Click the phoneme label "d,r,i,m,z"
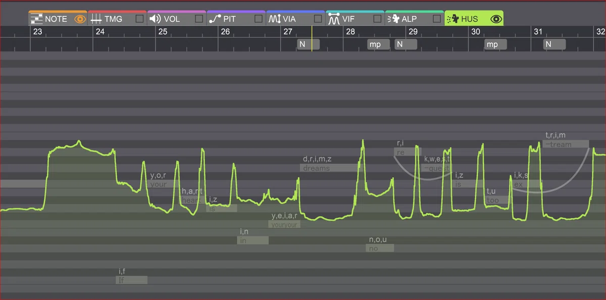Image resolution: width=606 pixels, height=300 pixels. click(x=316, y=159)
